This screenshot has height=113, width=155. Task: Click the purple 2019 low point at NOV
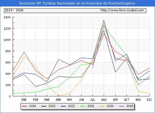click(138, 85)
